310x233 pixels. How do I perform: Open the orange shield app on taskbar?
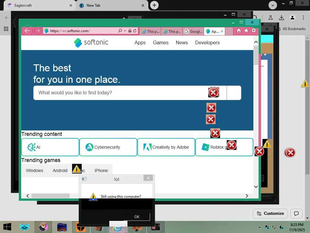click(81, 228)
